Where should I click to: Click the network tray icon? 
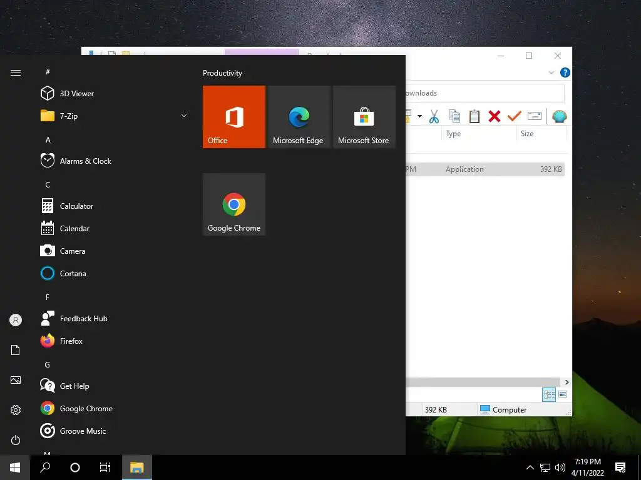point(545,467)
